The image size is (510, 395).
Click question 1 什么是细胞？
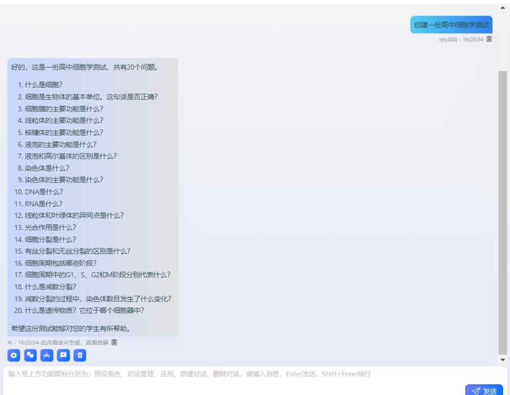pos(44,85)
